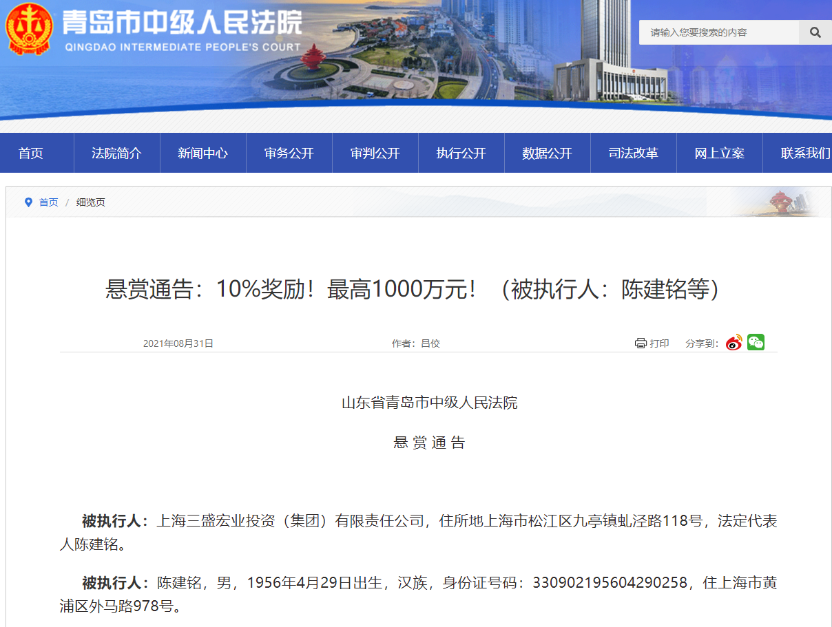832x627 pixels.
Task: Select the 审务公开 menu item
Action: coord(289,153)
